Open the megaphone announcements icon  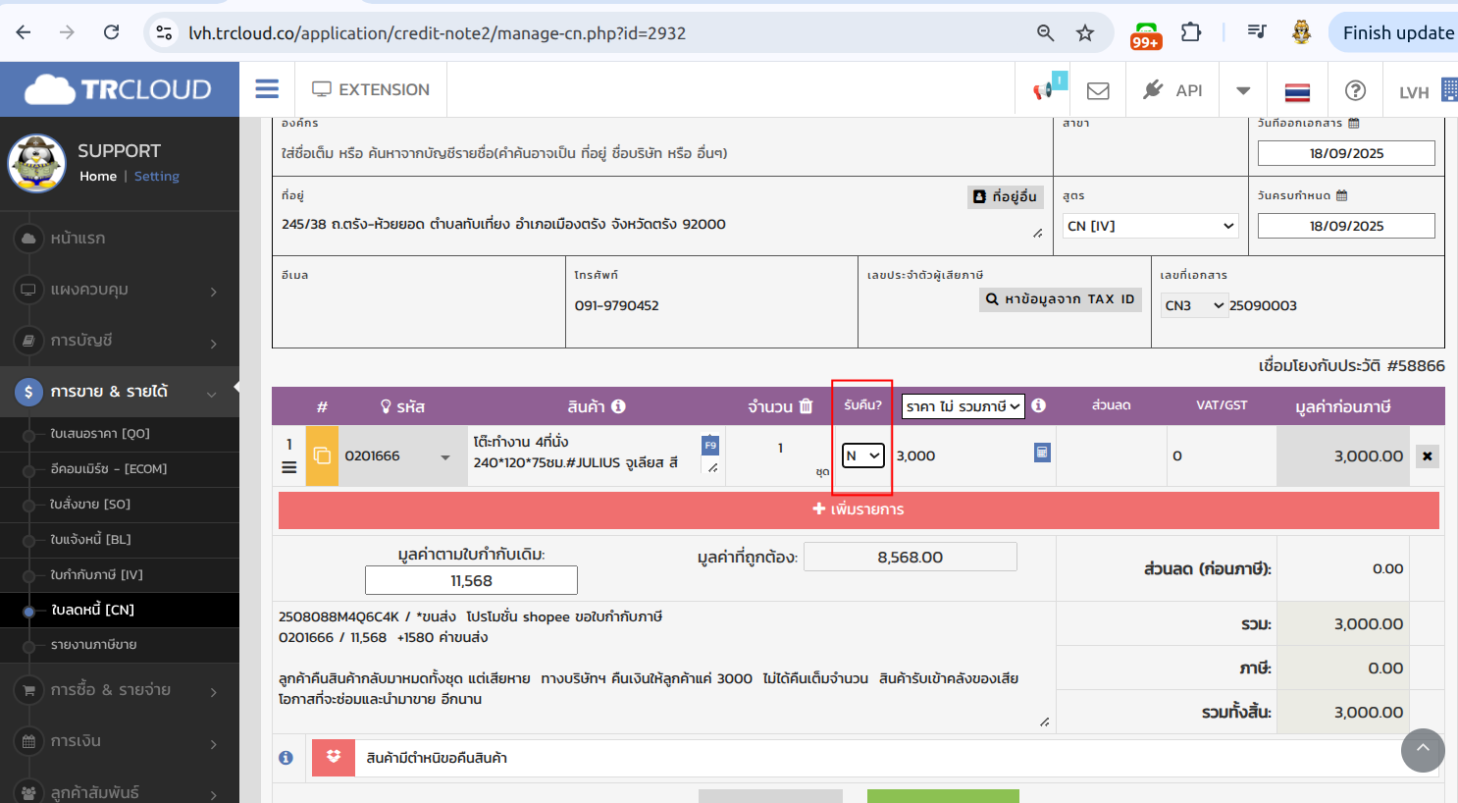[x=1044, y=90]
